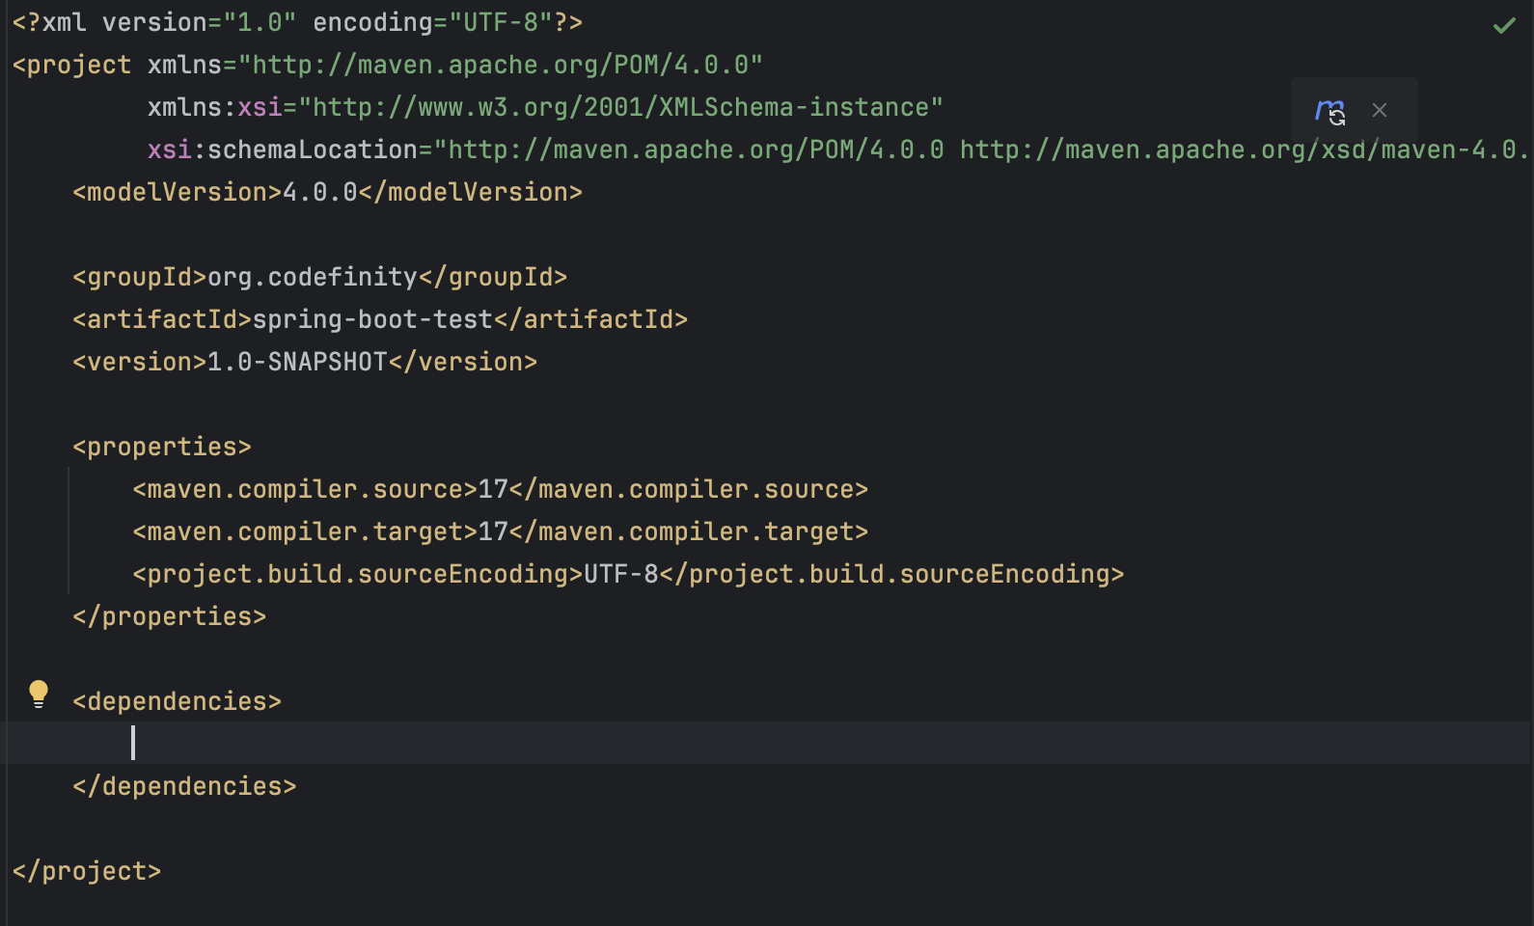Click the opening dependencies tag
Screen dimensions: 1534x926
(178, 701)
